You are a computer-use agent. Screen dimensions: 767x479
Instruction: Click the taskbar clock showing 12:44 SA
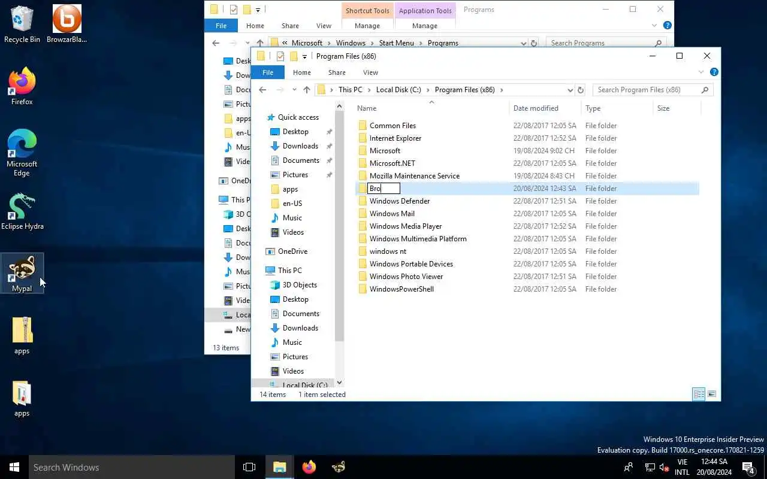pos(714,467)
